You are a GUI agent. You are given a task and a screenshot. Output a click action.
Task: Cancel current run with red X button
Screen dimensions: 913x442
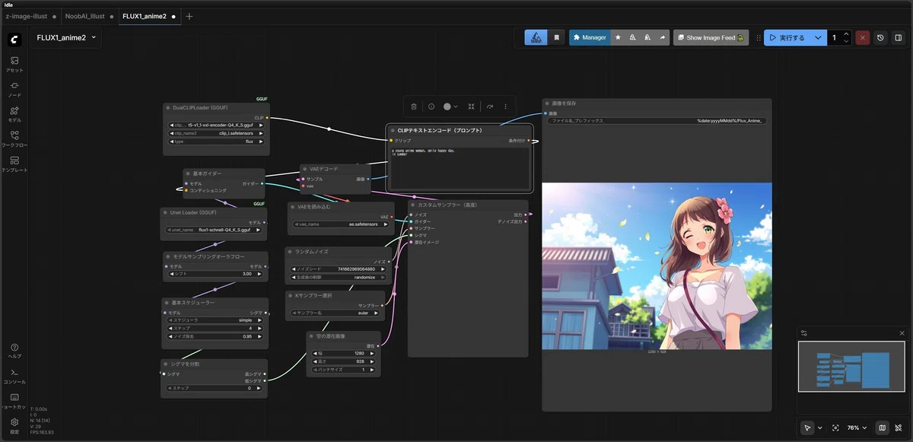coord(862,37)
